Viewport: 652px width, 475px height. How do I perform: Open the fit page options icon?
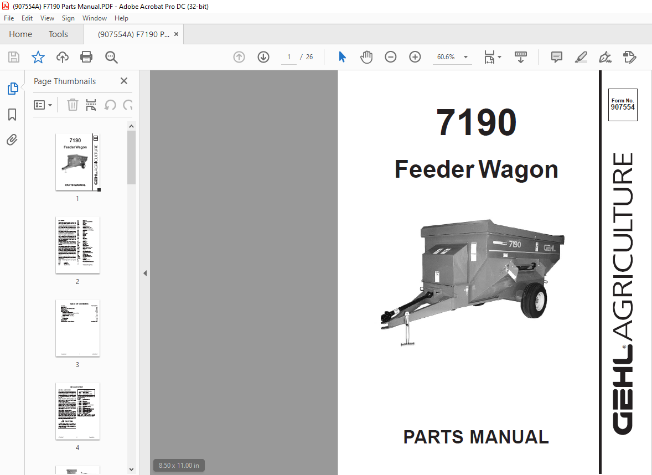pos(489,57)
